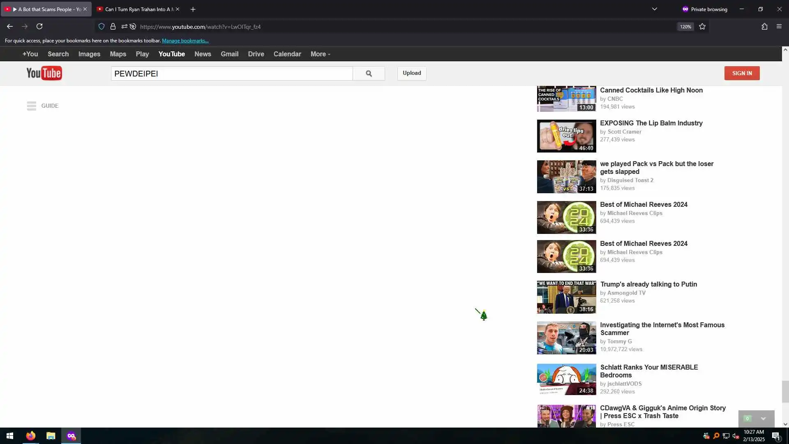Open the list all tabs dropdown

pos(655,9)
